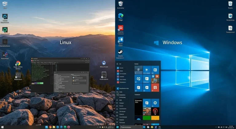Open the blue ring tile above the red face tile

pyautogui.click(x=155, y=103)
